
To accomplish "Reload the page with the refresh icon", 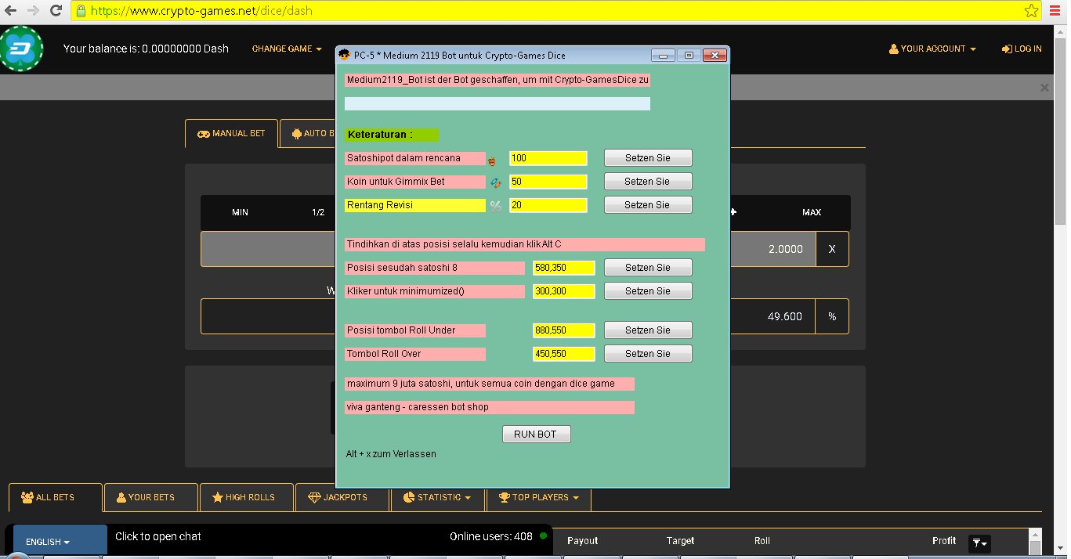I will 56,11.
